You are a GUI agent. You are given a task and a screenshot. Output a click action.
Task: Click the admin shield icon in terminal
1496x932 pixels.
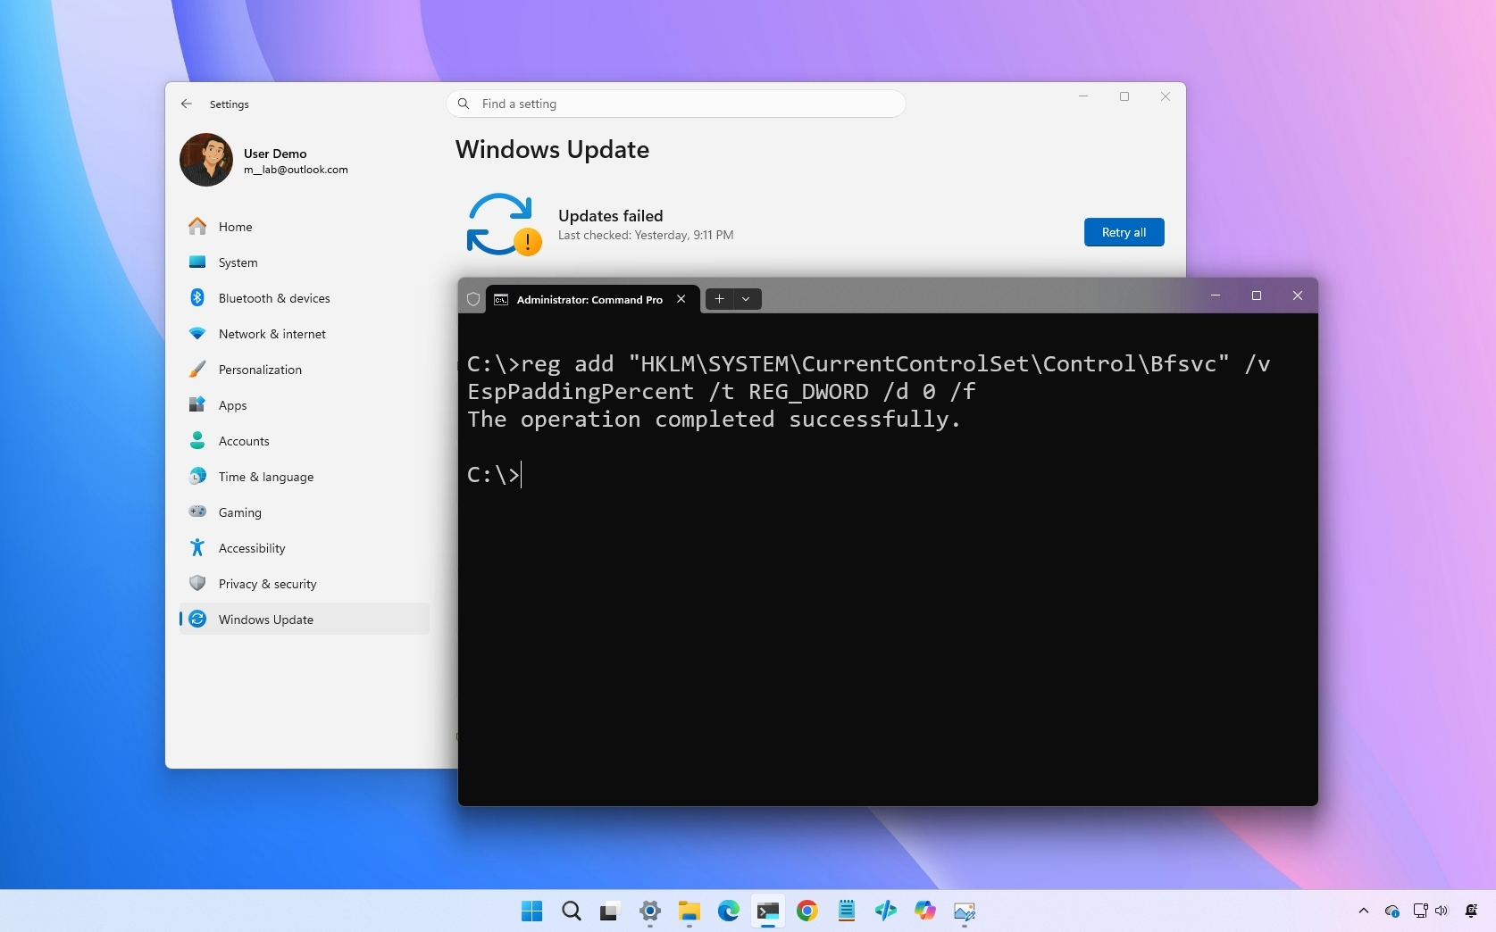[x=473, y=299]
